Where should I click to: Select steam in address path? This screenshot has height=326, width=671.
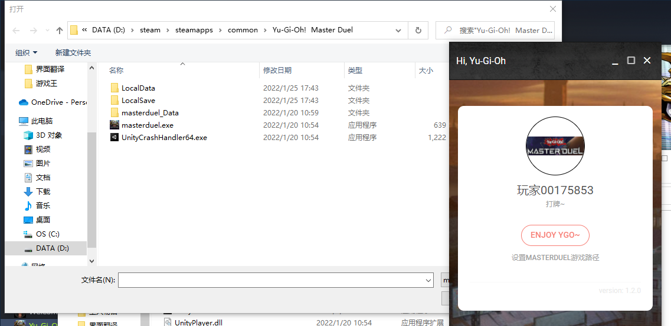(x=150, y=30)
